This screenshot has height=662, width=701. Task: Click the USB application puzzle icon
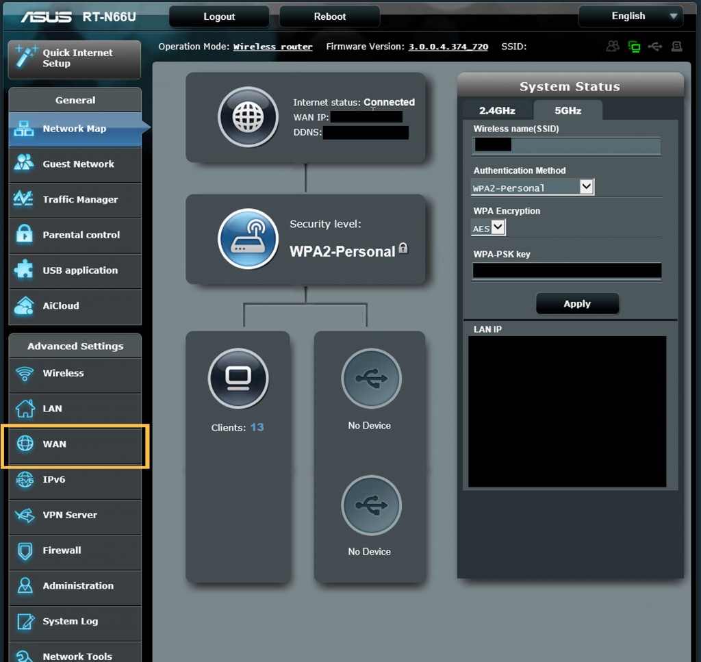click(23, 269)
